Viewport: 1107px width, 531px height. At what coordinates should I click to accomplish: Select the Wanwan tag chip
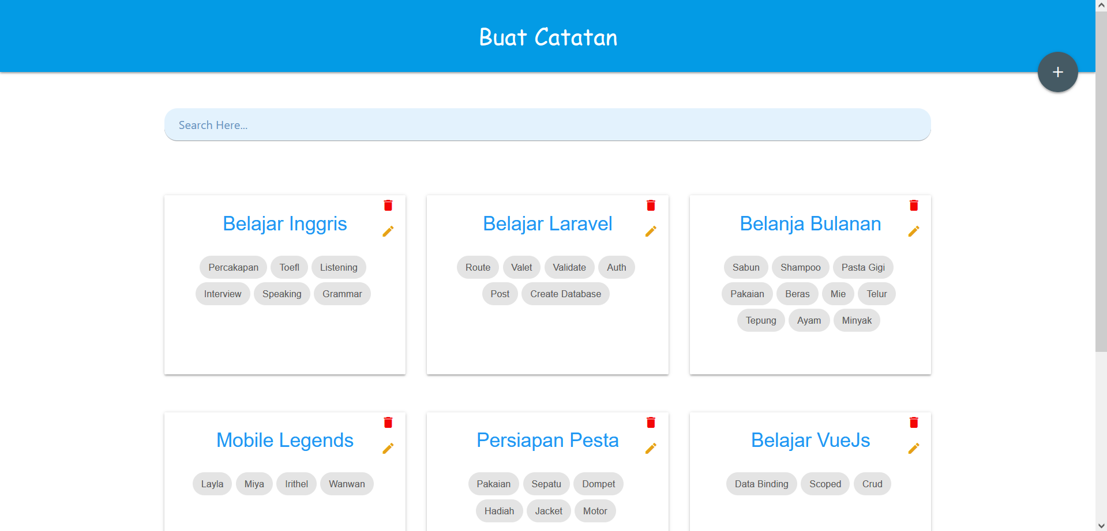(347, 484)
